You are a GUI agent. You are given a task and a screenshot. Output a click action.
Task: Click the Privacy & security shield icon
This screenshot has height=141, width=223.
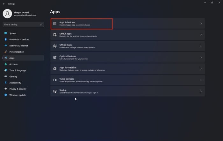[x=6, y=89]
